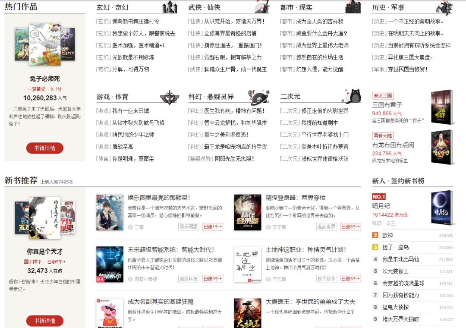
Task: Open book link 成为全人类的吉祥物
Action: tap(319, 22)
